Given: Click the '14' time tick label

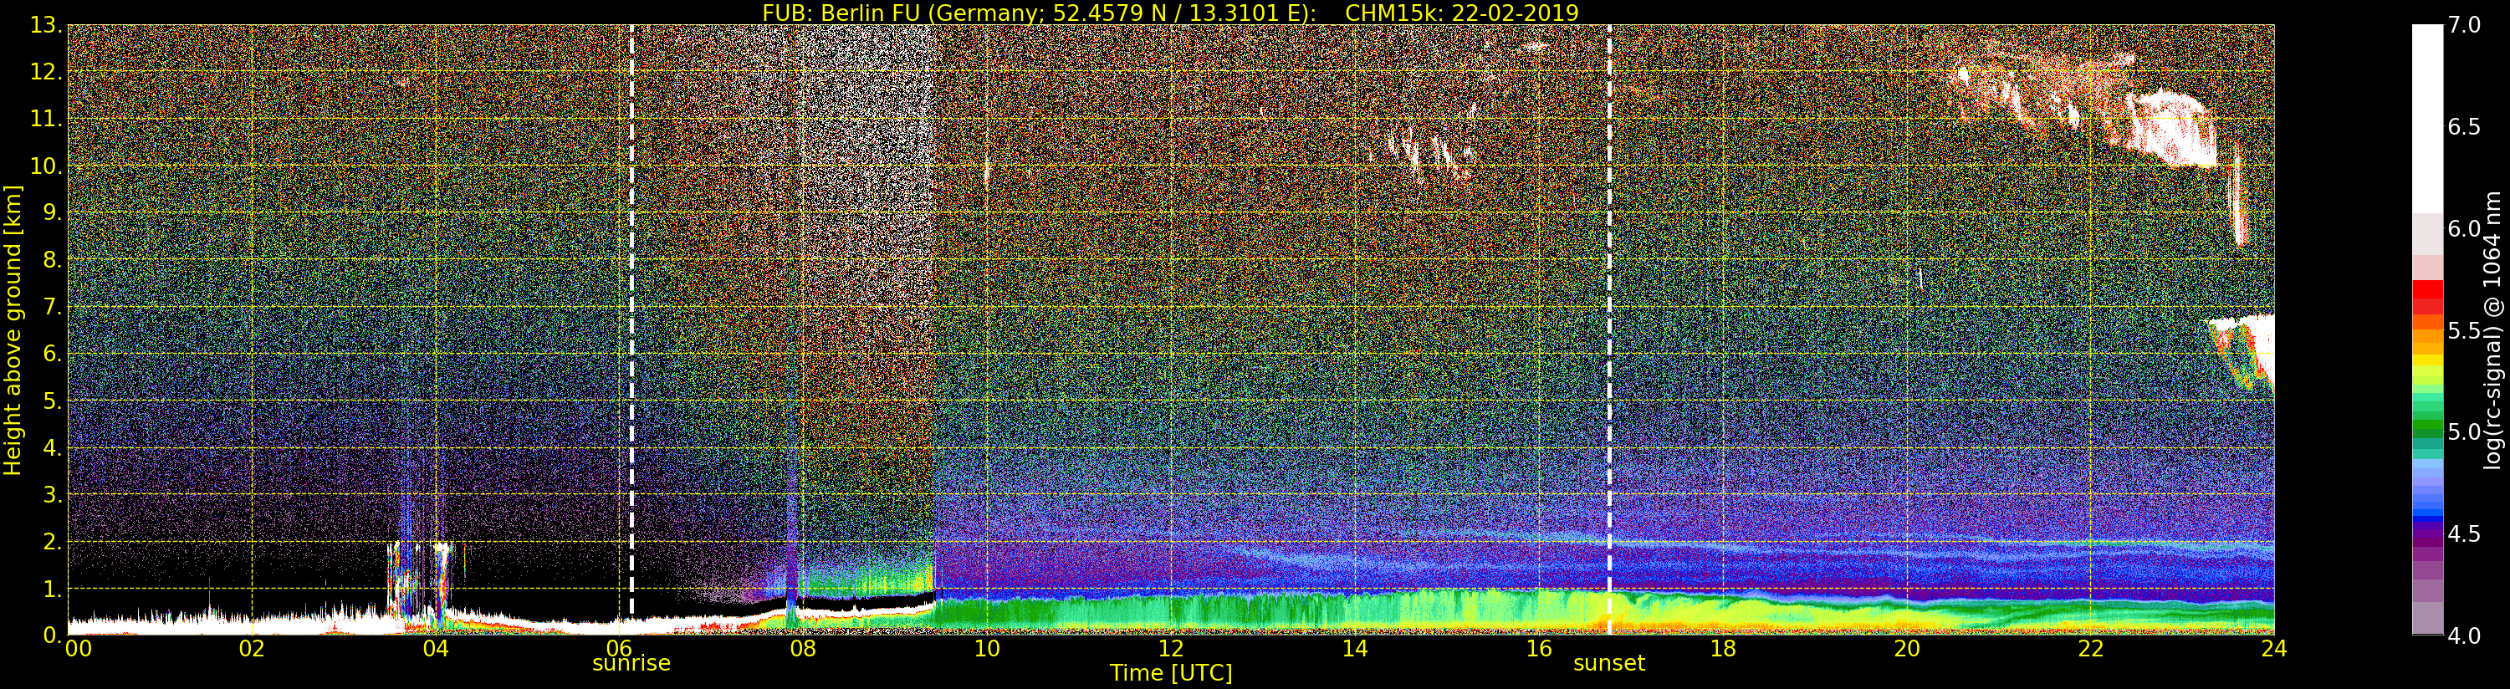Looking at the screenshot, I should click(1354, 649).
